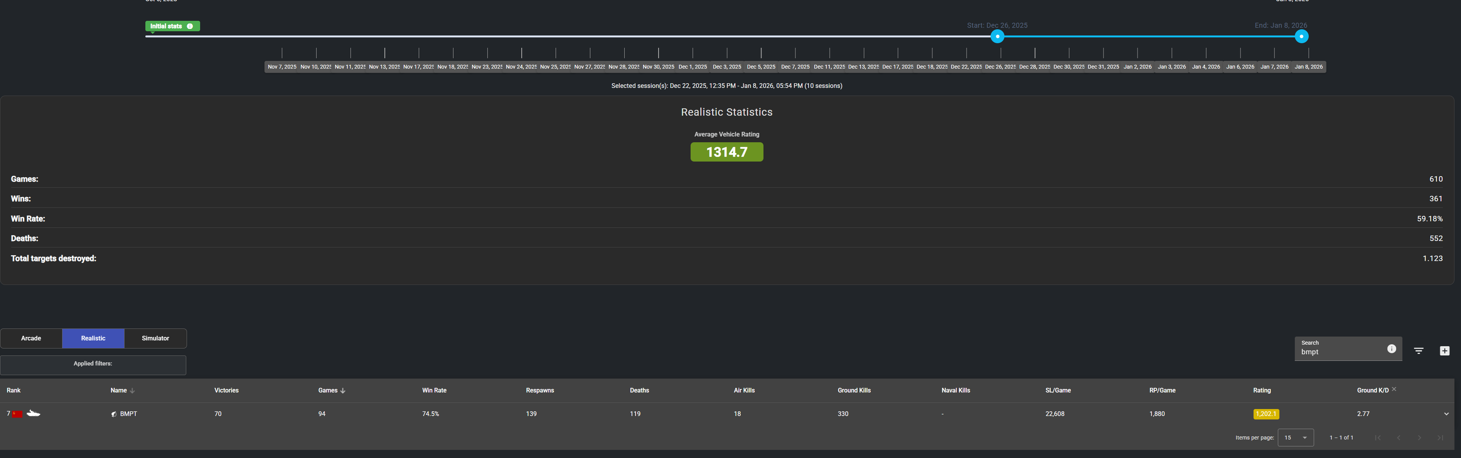Click the USSR flag icon
This screenshot has width=1461, height=458.
18,414
